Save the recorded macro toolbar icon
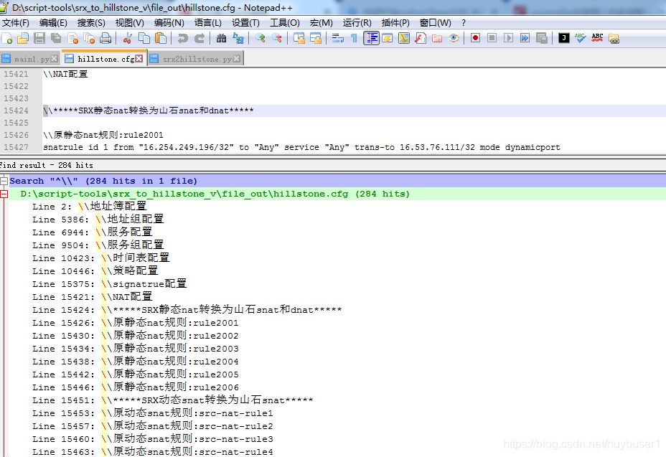This screenshot has width=666, height=457. click(x=542, y=38)
